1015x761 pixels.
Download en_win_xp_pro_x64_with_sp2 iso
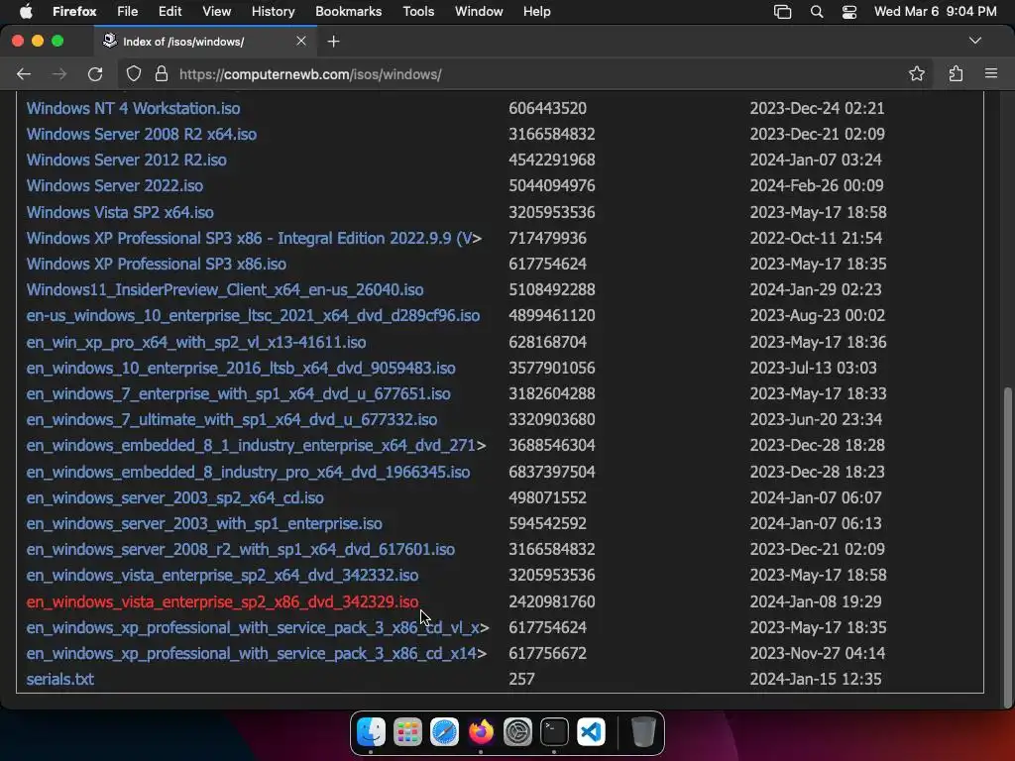[x=196, y=342]
